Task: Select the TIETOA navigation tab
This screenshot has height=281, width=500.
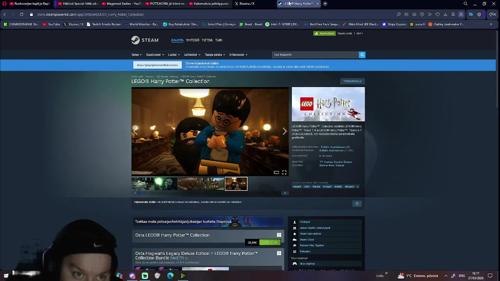Action: [x=207, y=40]
